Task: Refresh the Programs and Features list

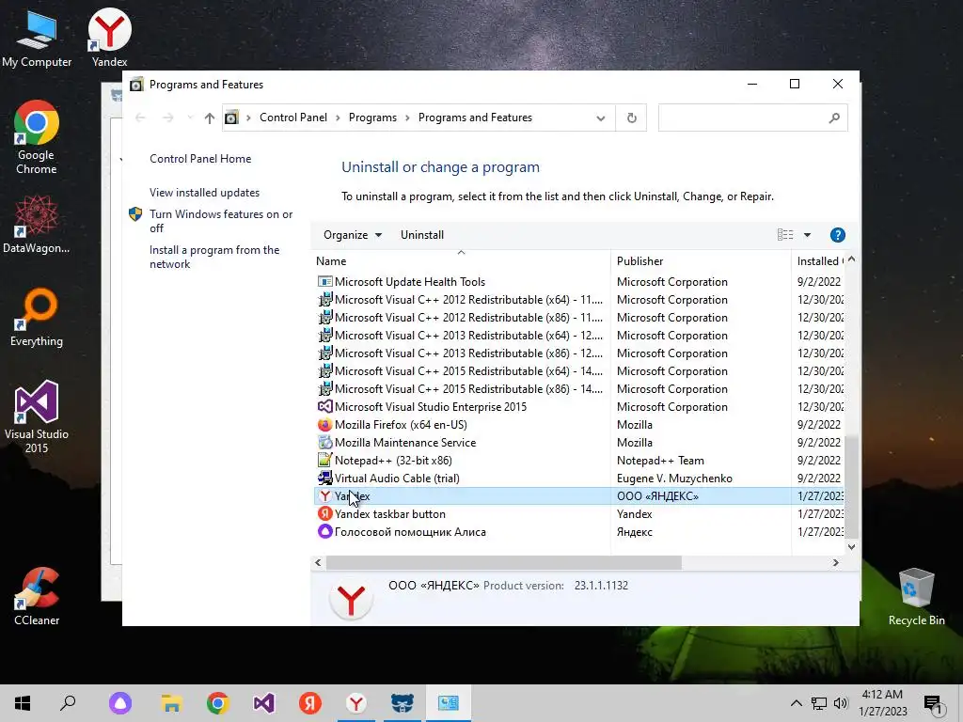Action: [x=631, y=118]
